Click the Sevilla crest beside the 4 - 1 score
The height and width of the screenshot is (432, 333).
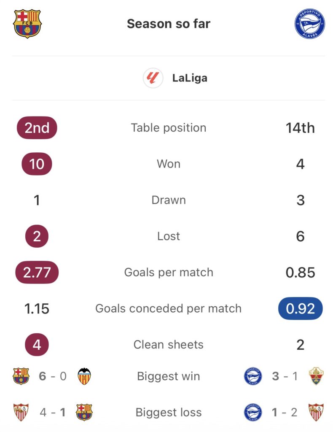pyautogui.click(x=21, y=412)
